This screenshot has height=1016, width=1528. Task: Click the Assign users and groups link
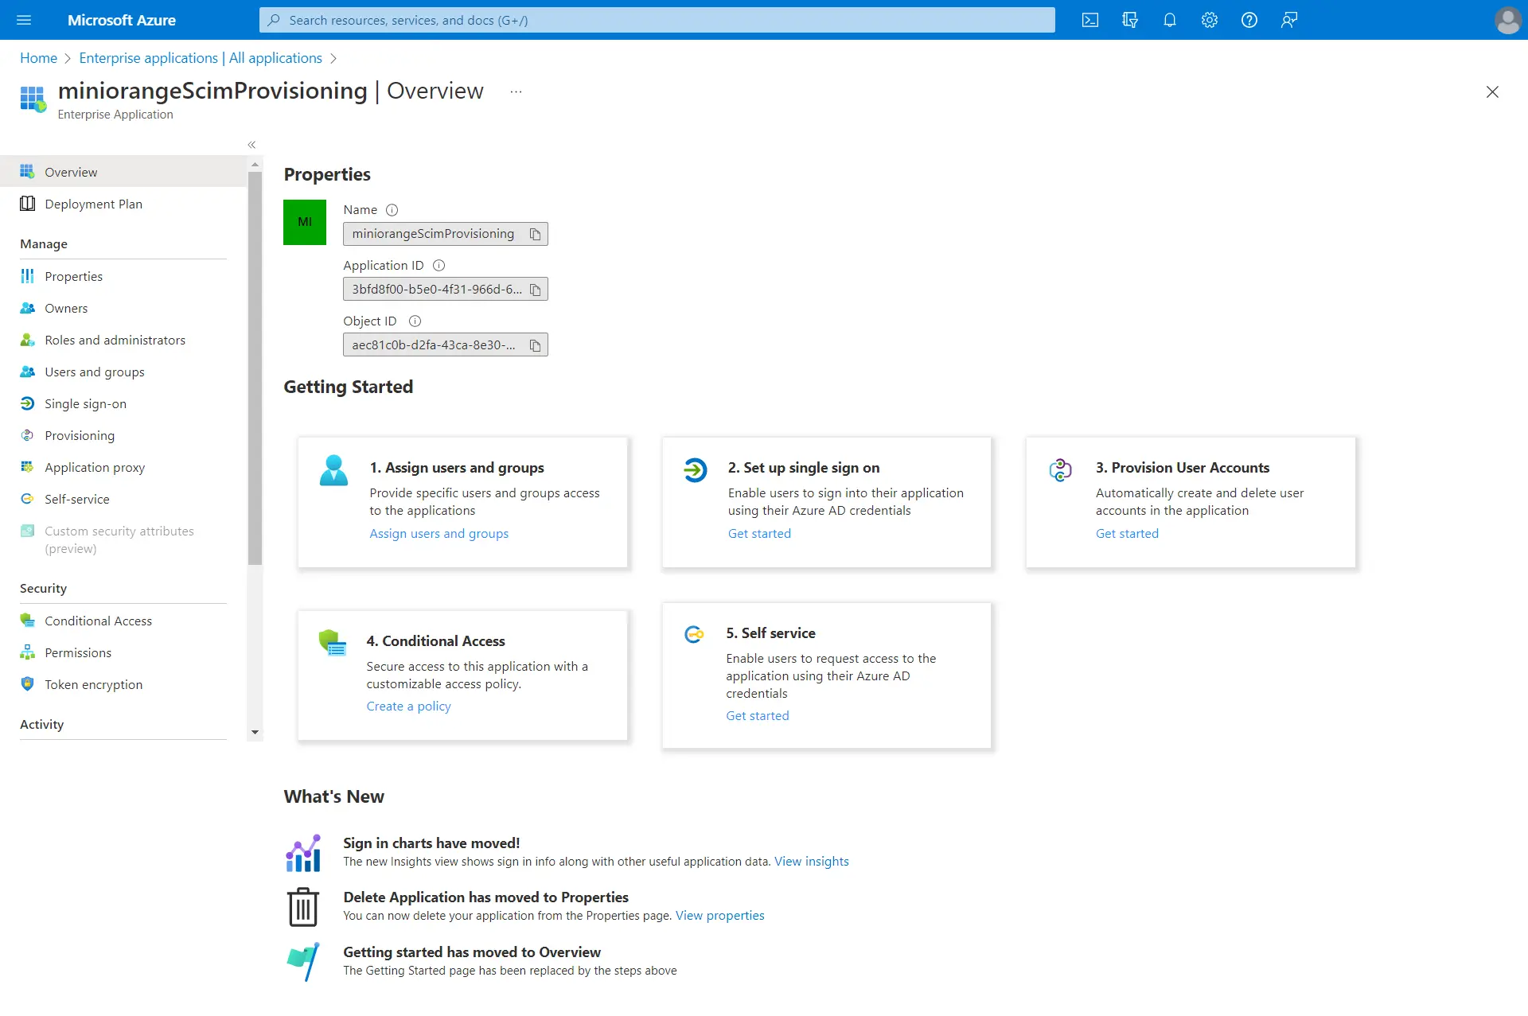(x=439, y=533)
